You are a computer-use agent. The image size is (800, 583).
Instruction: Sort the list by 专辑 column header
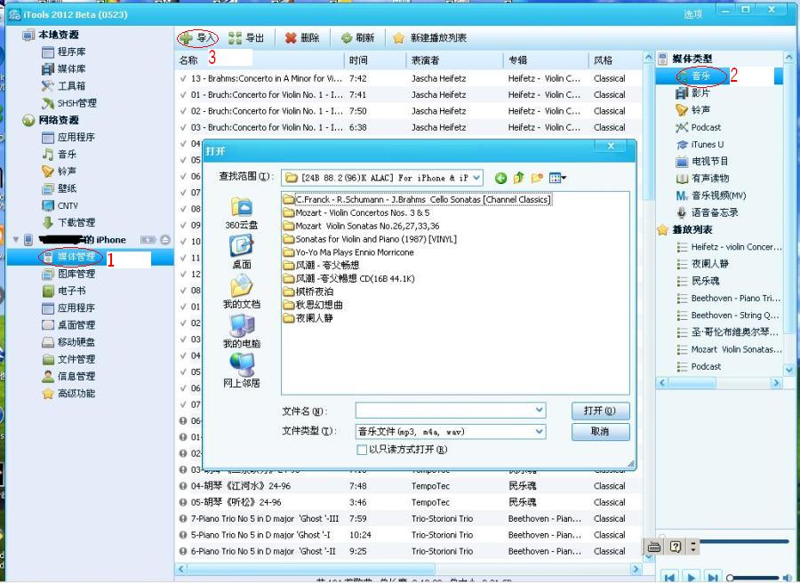(546, 60)
